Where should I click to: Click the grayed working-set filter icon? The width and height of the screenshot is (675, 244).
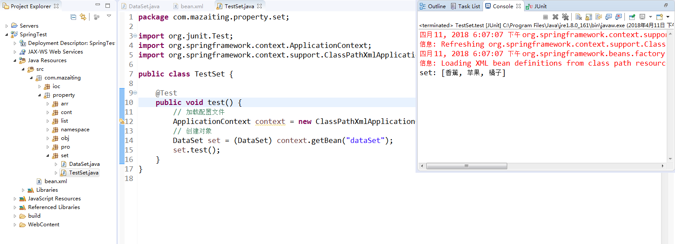point(96,17)
